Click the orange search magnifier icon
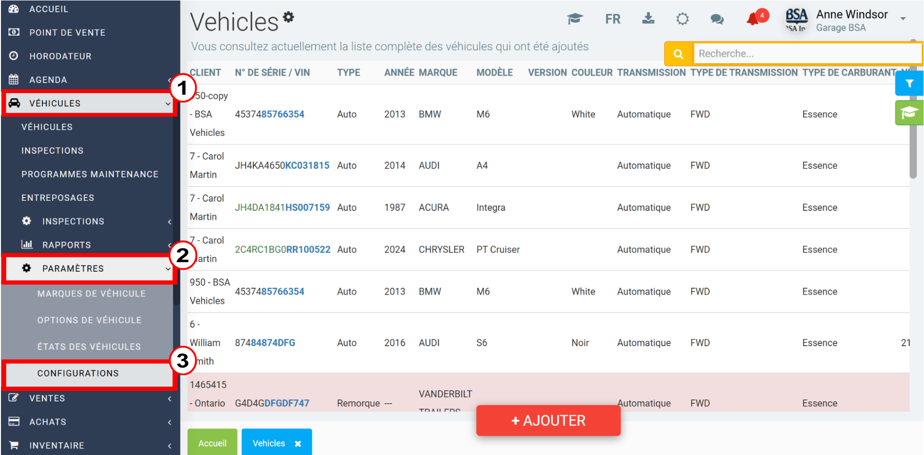 [678, 54]
